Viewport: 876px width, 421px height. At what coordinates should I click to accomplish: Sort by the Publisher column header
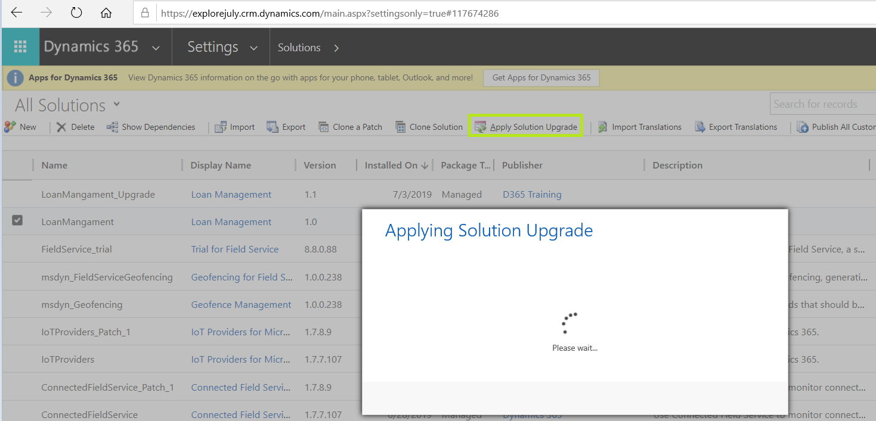pos(522,166)
